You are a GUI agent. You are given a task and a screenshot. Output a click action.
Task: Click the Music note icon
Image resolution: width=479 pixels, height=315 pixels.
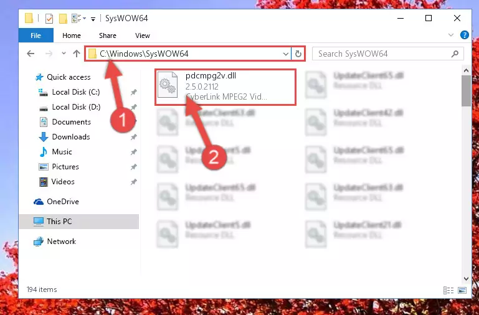[44, 152]
